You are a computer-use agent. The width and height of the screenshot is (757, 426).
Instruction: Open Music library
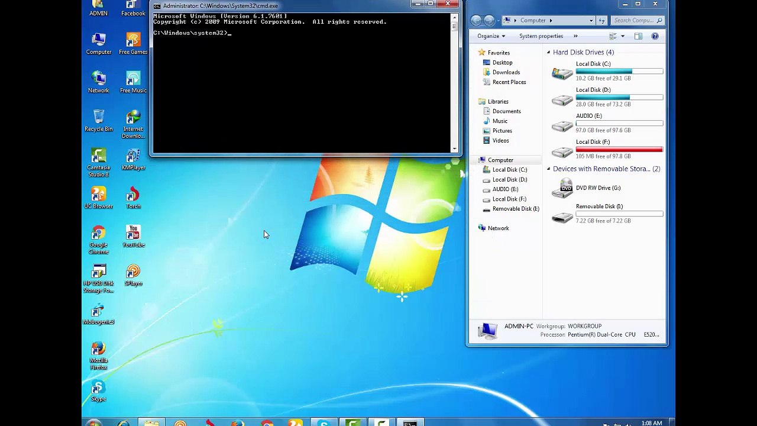(500, 121)
